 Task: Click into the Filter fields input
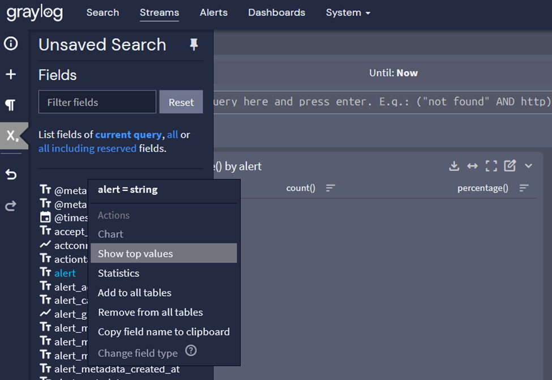pos(97,103)
